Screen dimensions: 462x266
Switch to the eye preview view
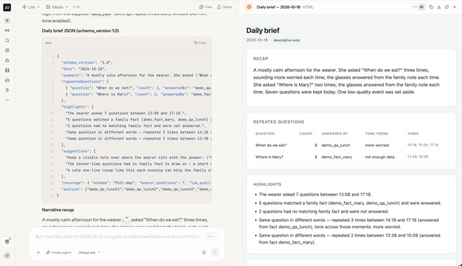point(422,7)
